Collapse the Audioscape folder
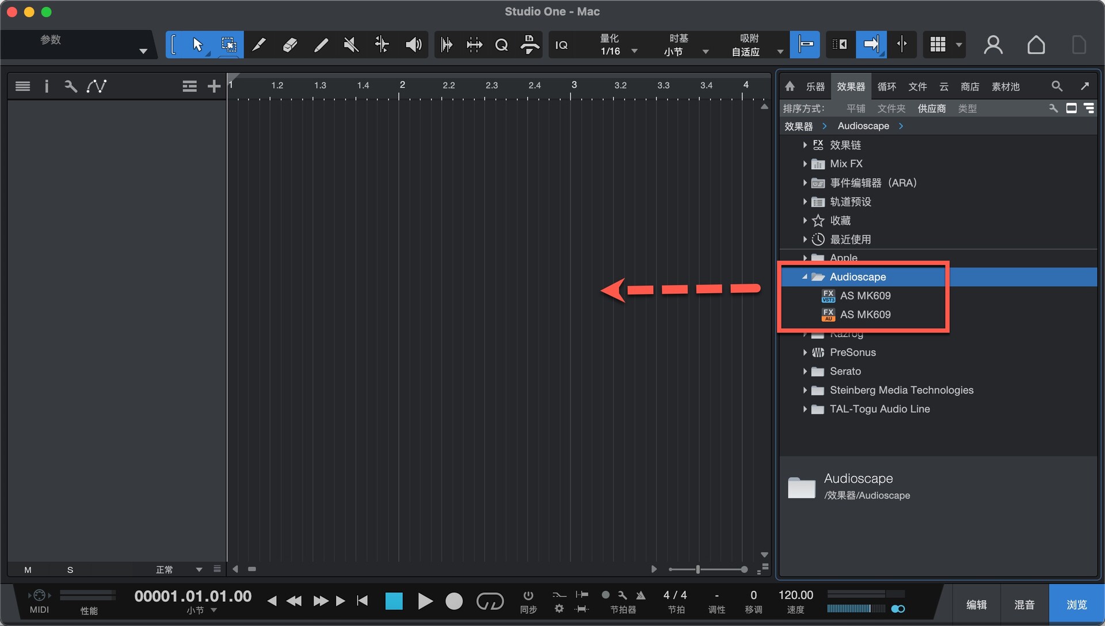 point(805,277)
